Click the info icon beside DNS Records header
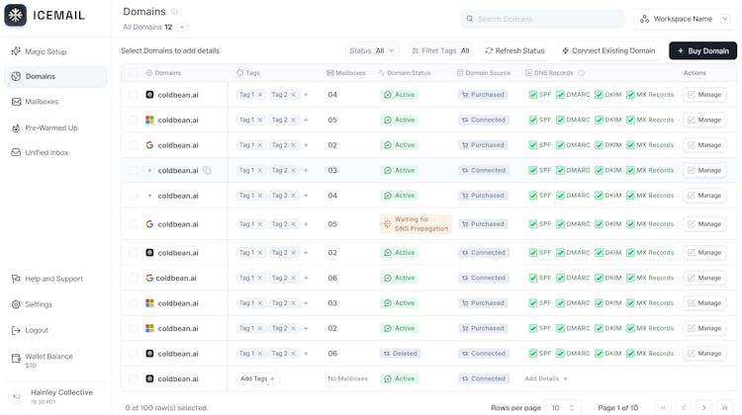The height and width of the screenshot is (415, 742). (581, 73)
